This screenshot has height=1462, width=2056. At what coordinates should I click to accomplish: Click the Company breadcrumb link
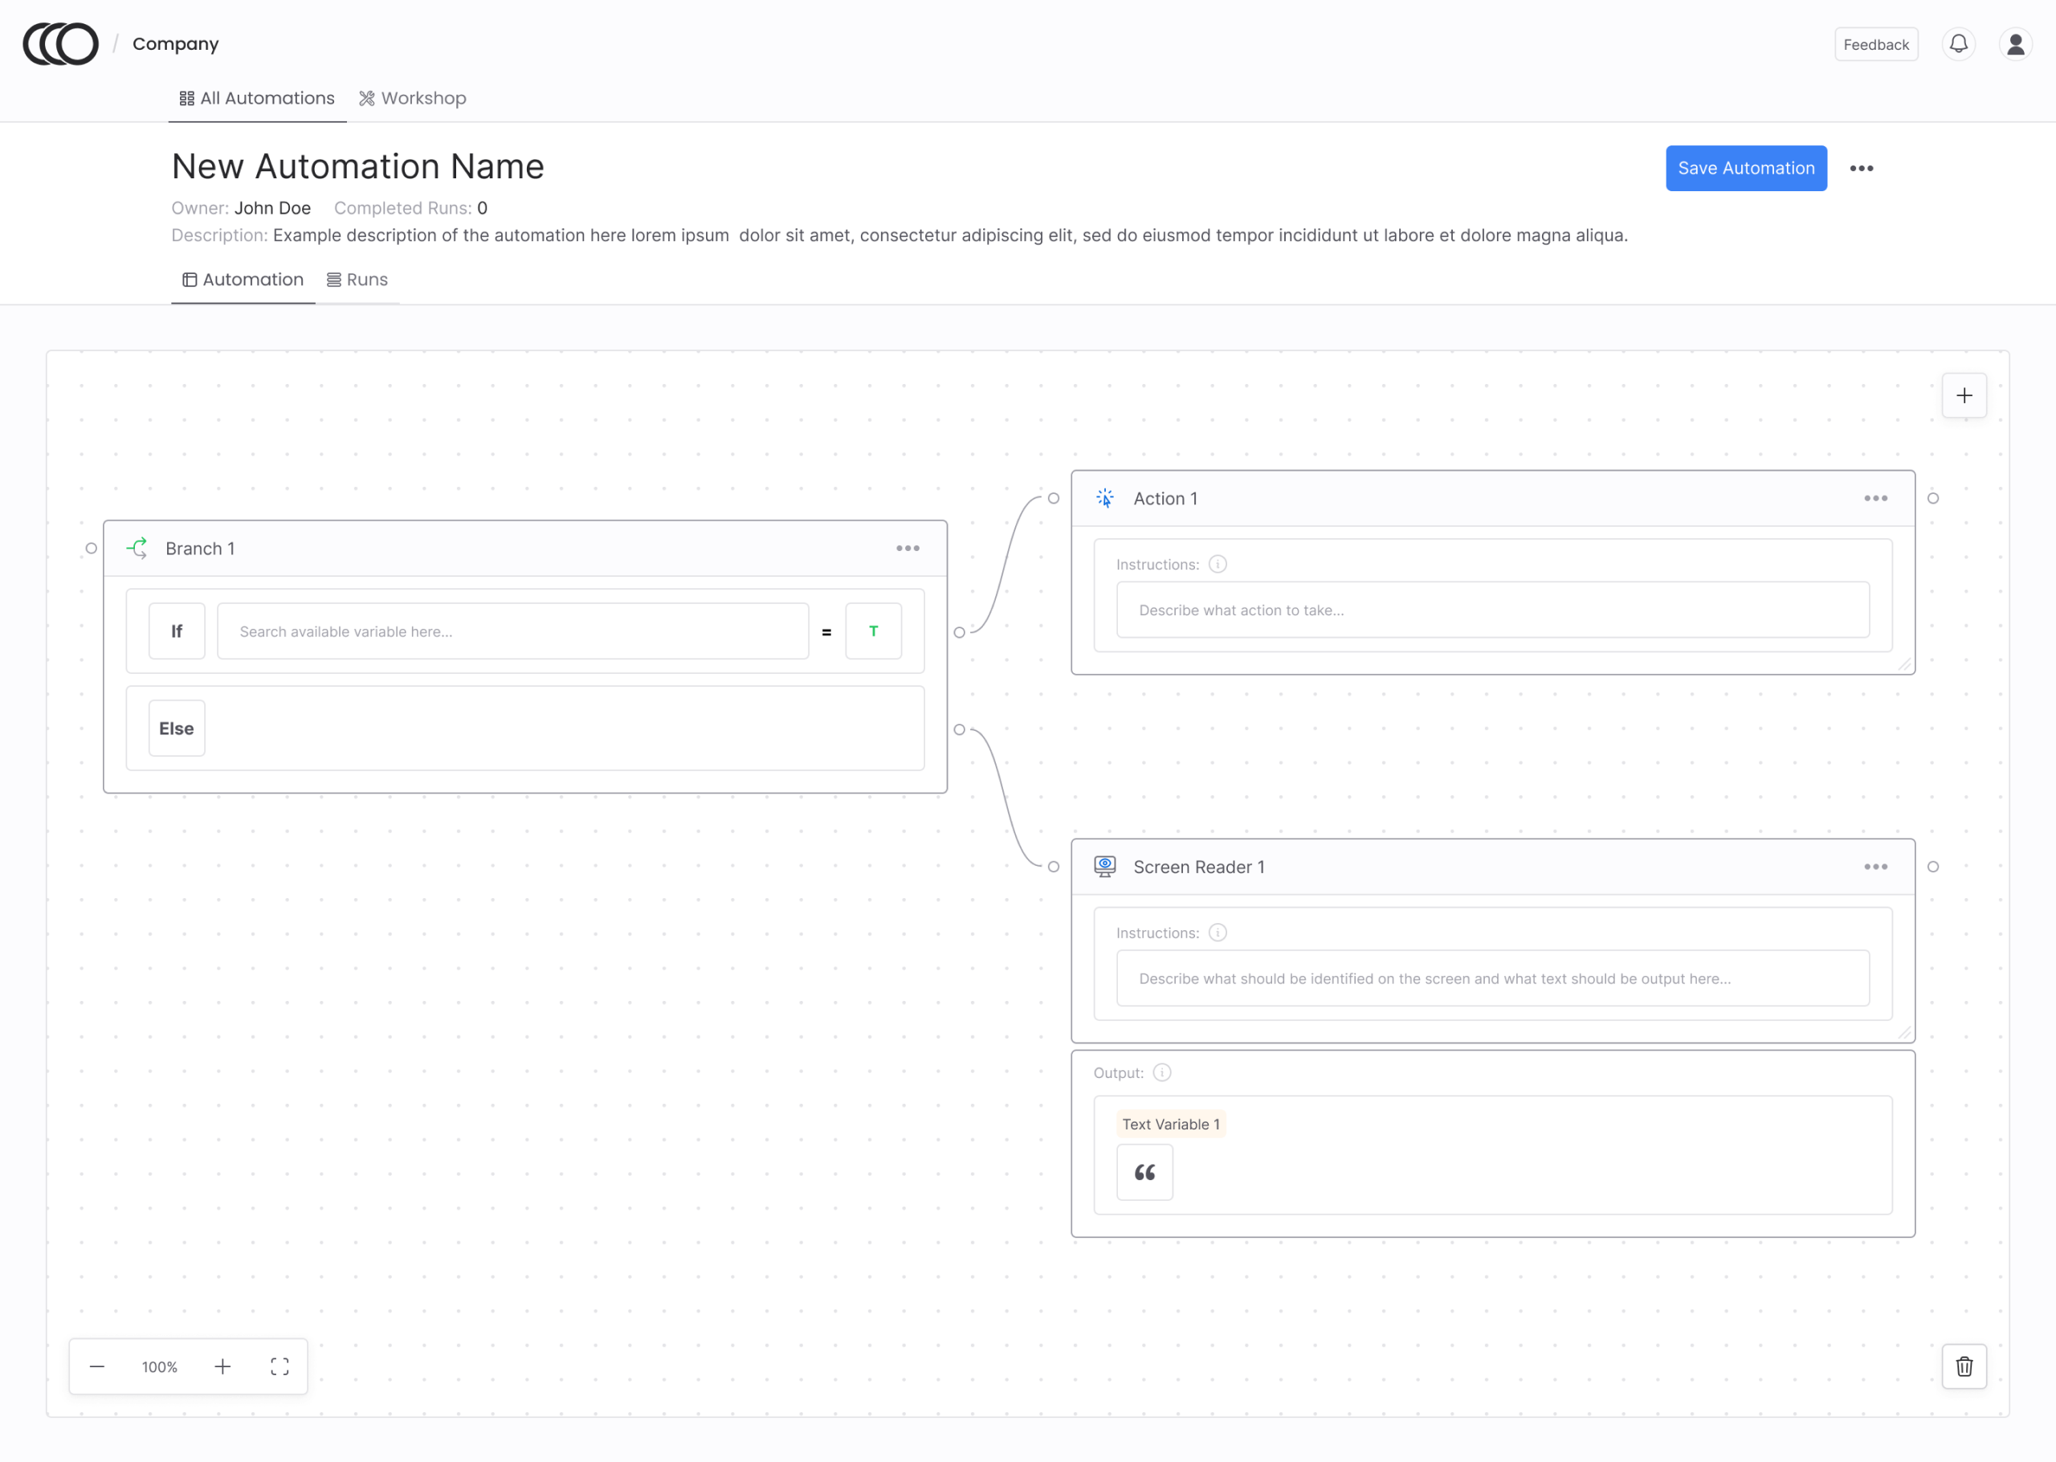[x=175, y=44]
